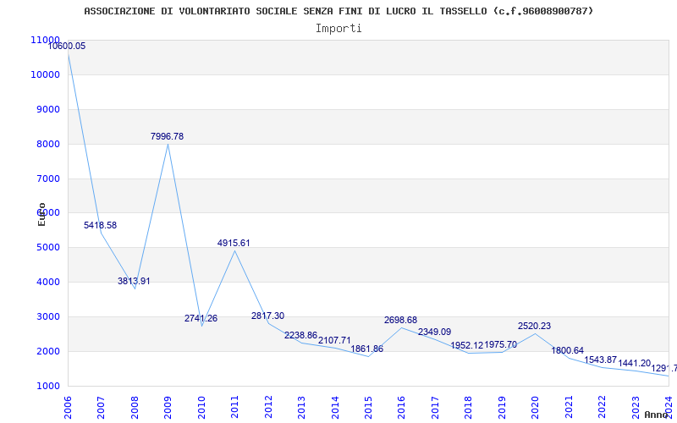
Task: Click the 2019 x-axis year label
Action: (502, 407)
